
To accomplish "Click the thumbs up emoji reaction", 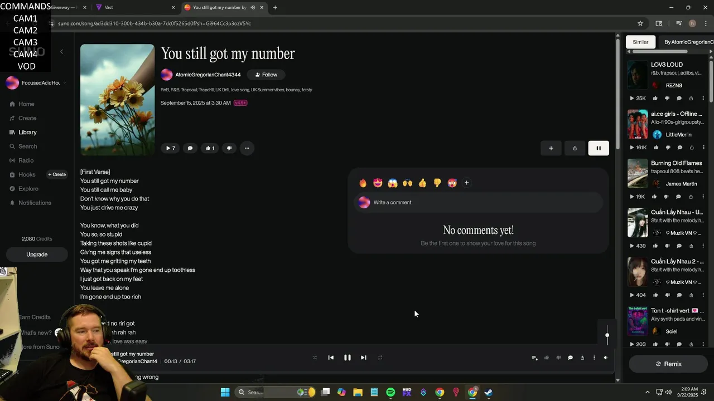I will click(422, 183).
